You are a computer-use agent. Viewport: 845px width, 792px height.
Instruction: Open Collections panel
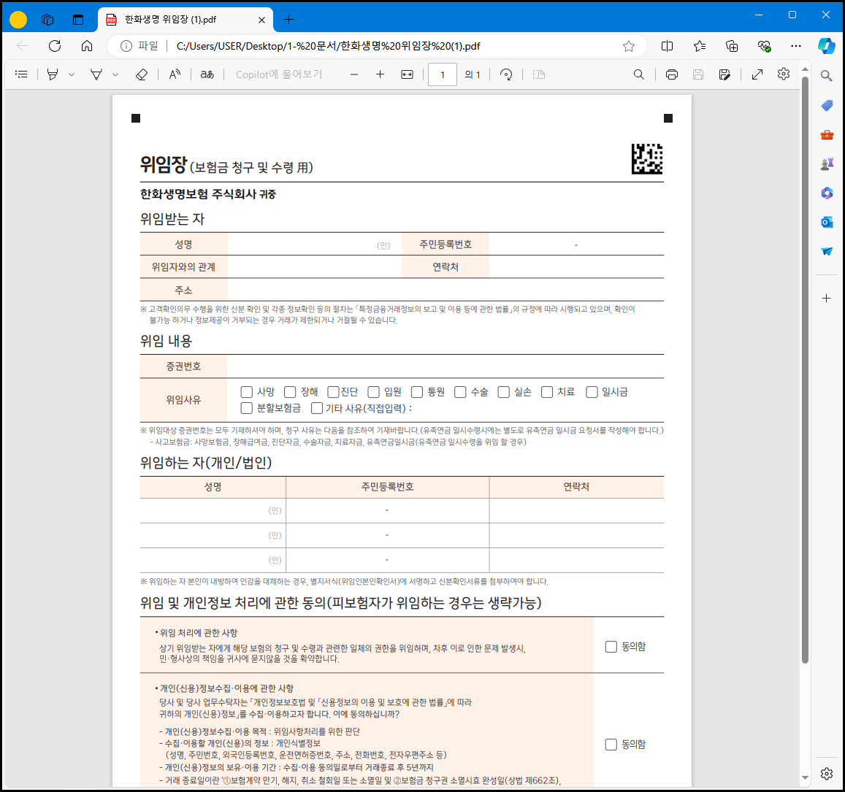(732, 46)
